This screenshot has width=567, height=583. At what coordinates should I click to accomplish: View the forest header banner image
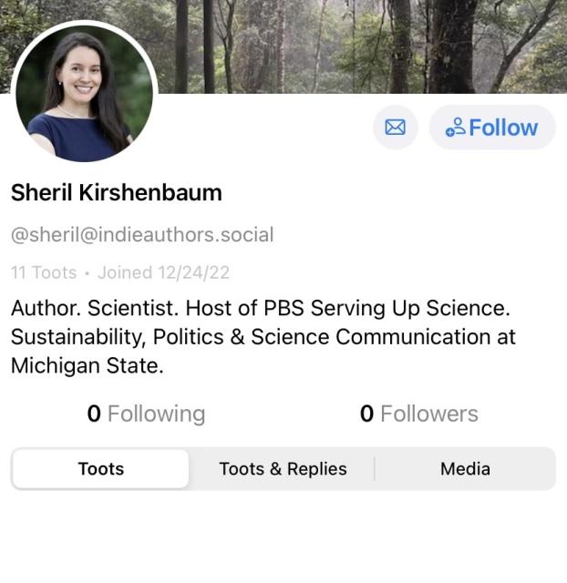tap(365, 46)
